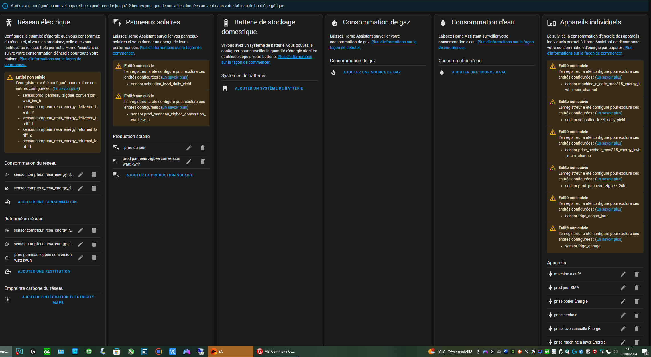The height and width of the screenshot is (357, 651).
Task: Click 'Ajouter une source d'eau'
Action: coord(479,72)
